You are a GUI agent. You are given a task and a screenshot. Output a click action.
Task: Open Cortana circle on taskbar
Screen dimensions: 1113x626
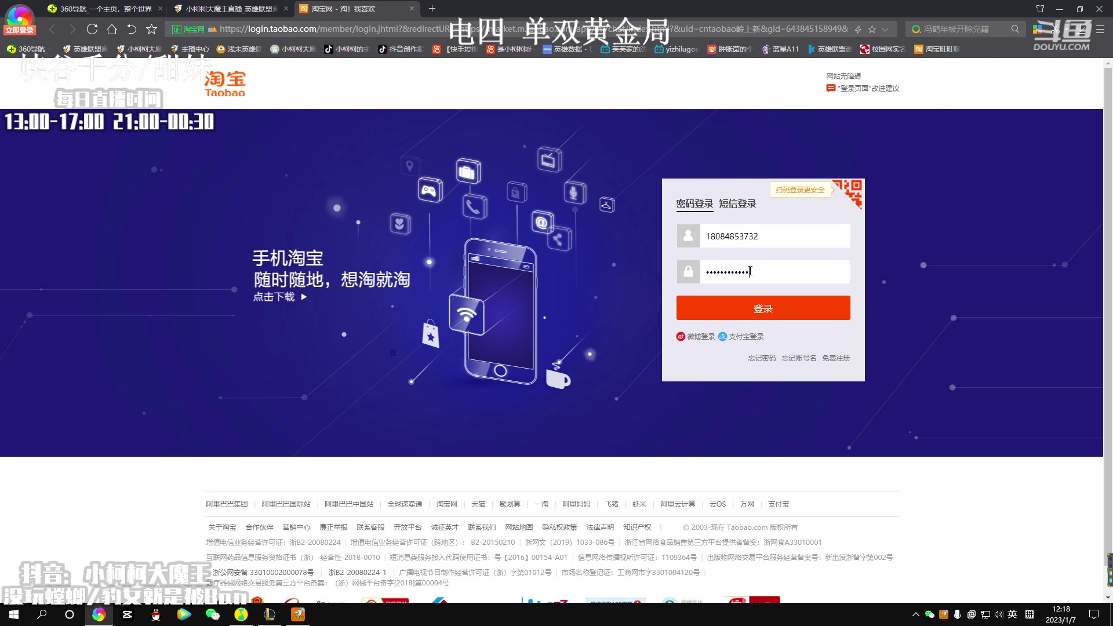pyautogui.click(x=70, y=614)
